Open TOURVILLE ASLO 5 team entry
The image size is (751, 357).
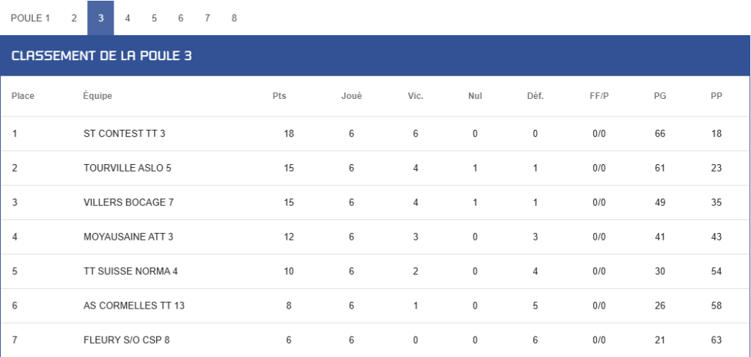(128, 169)
